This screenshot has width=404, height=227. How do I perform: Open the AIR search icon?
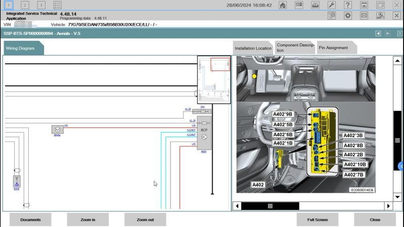(x=380, y=16)
